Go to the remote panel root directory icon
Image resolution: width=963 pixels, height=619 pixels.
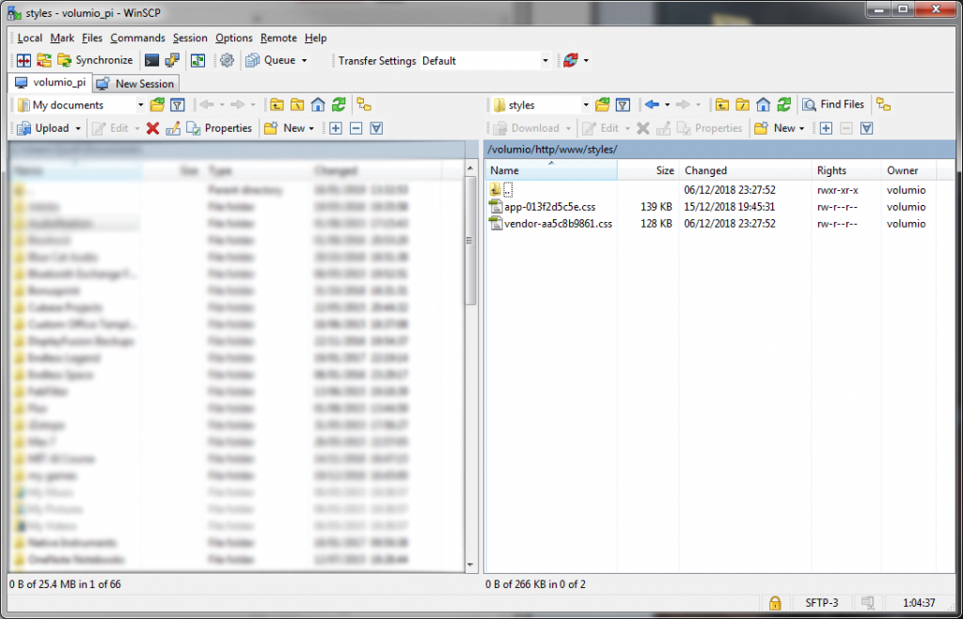(x=743, y=105)
